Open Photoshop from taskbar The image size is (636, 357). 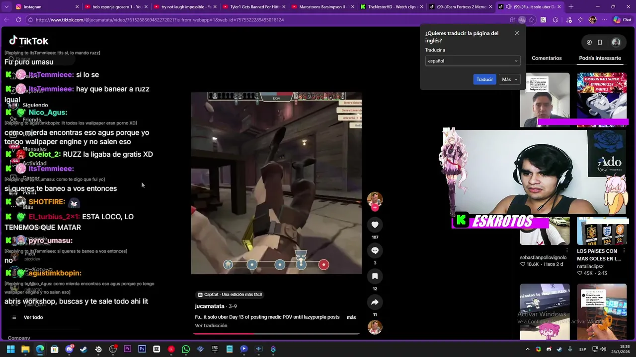pos(142,349)
